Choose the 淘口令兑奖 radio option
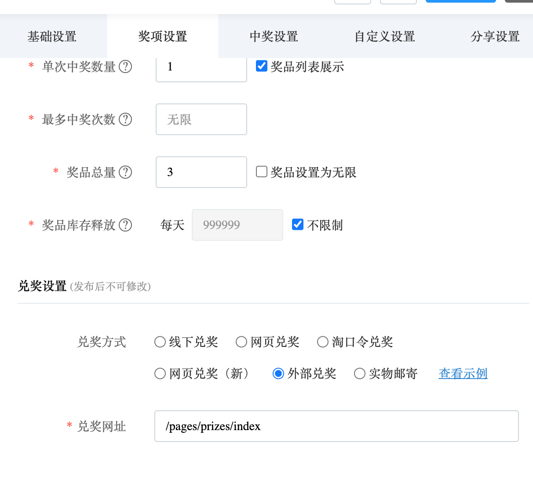Screen dimensions: 533x486 pyautogui.click(x=323, y=342)
